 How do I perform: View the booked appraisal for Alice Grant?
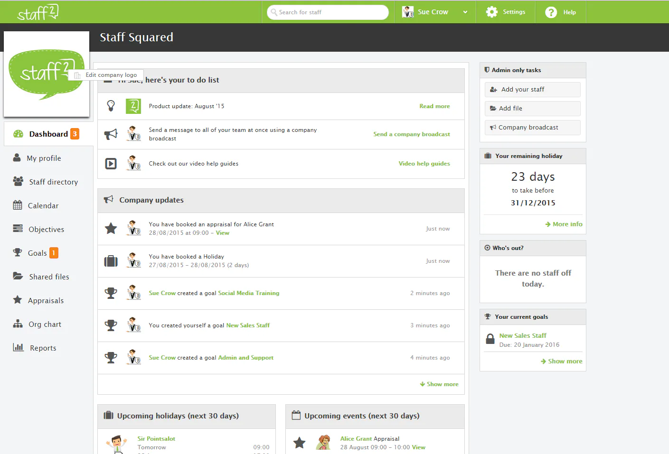[x=223, y=233]
